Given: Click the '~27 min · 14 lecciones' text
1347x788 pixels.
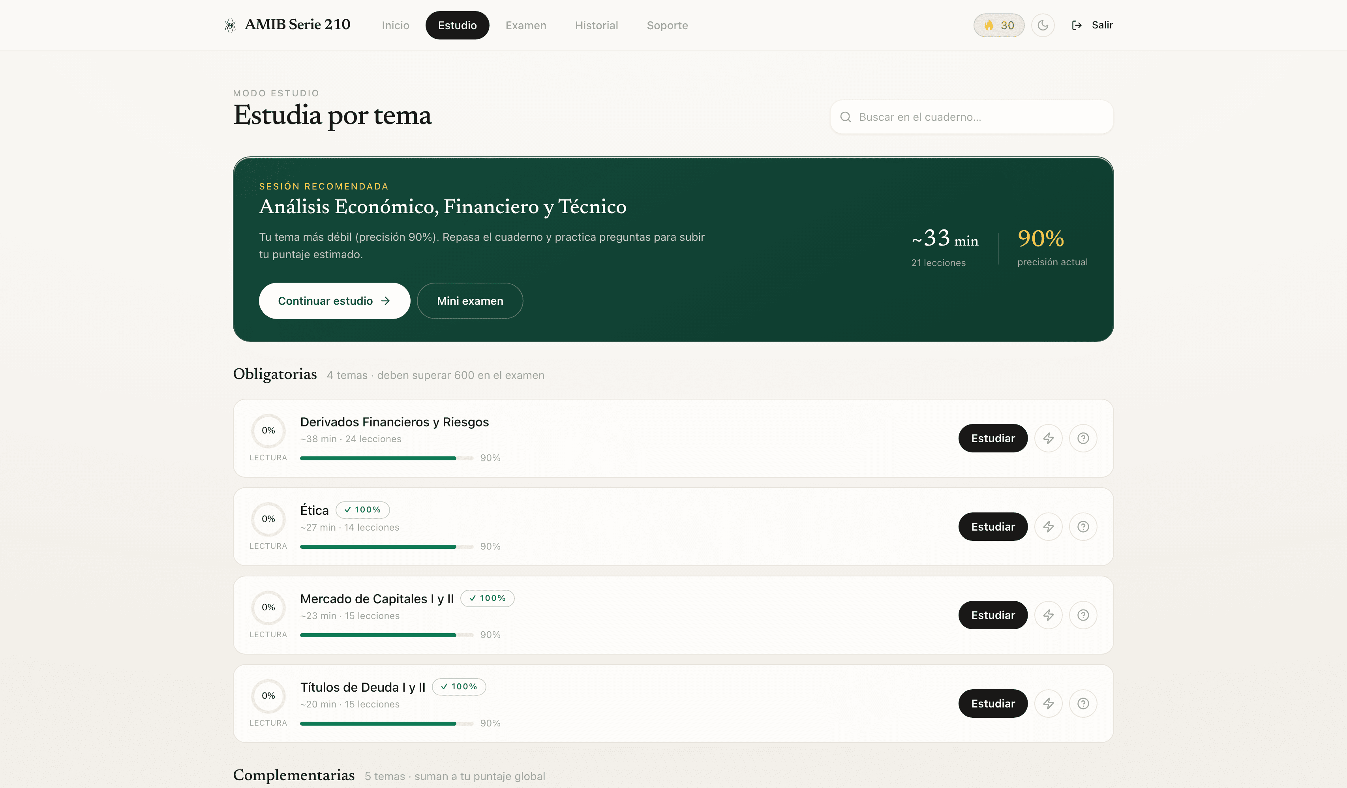Looking at the screenshot, I should coord(349,528).
